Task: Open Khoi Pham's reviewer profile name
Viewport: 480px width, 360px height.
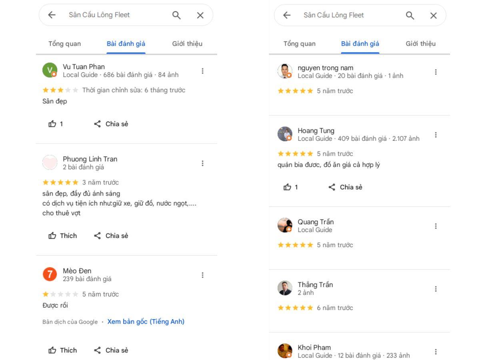Action: 314,348
